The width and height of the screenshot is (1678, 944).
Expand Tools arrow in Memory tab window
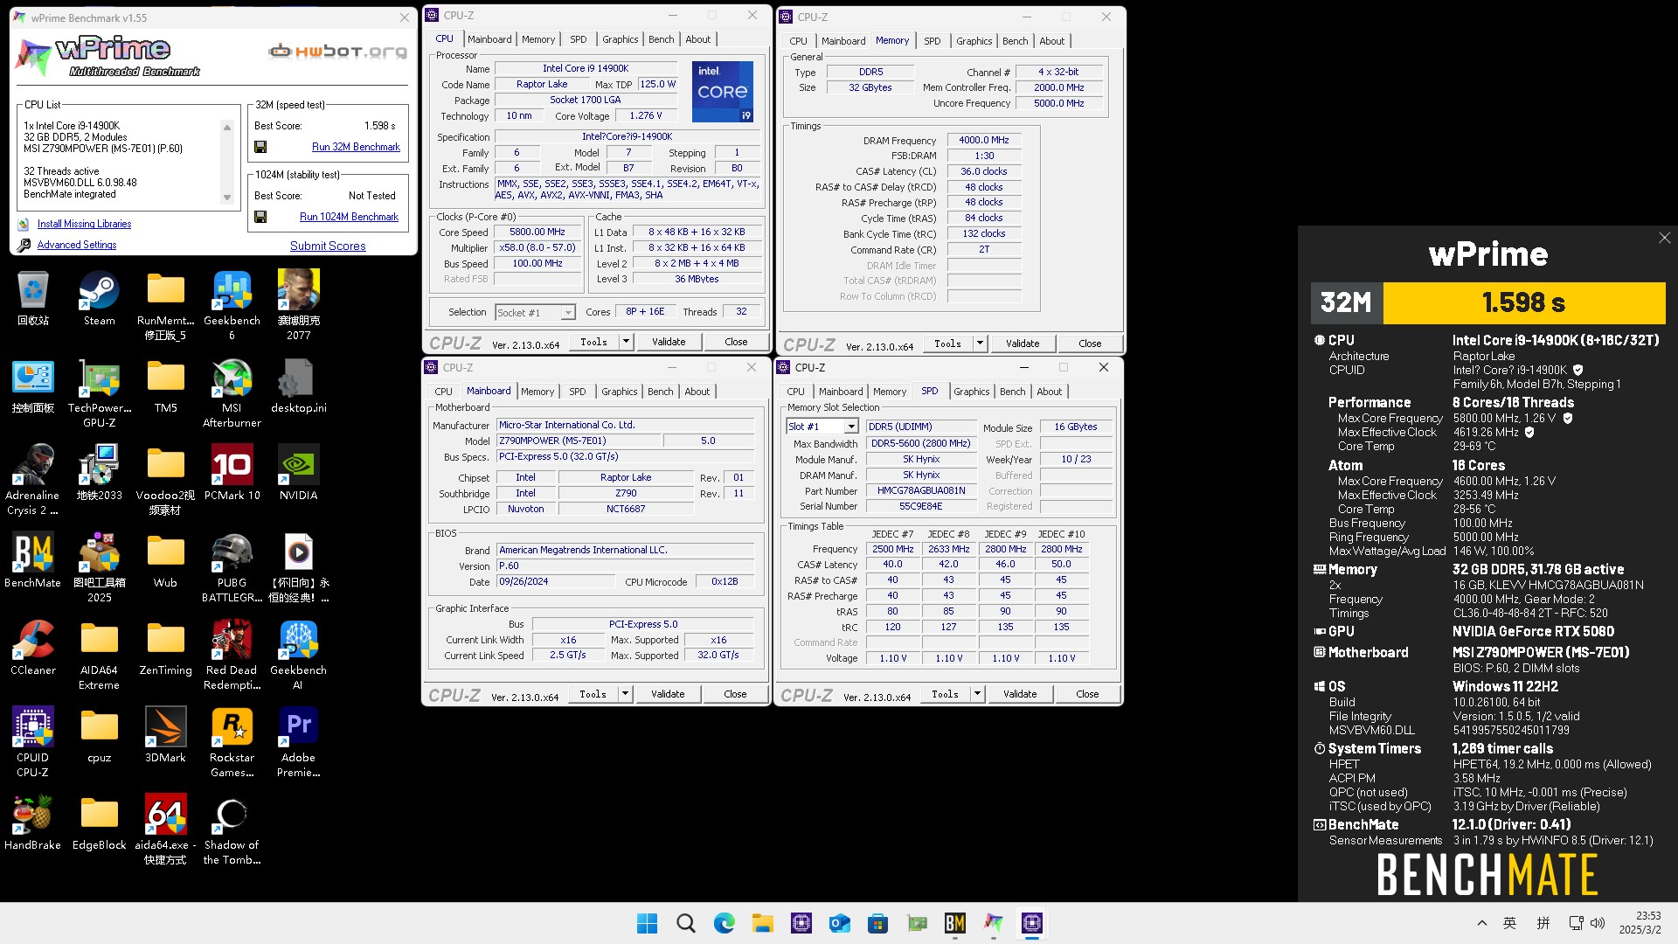click(980, 344)
